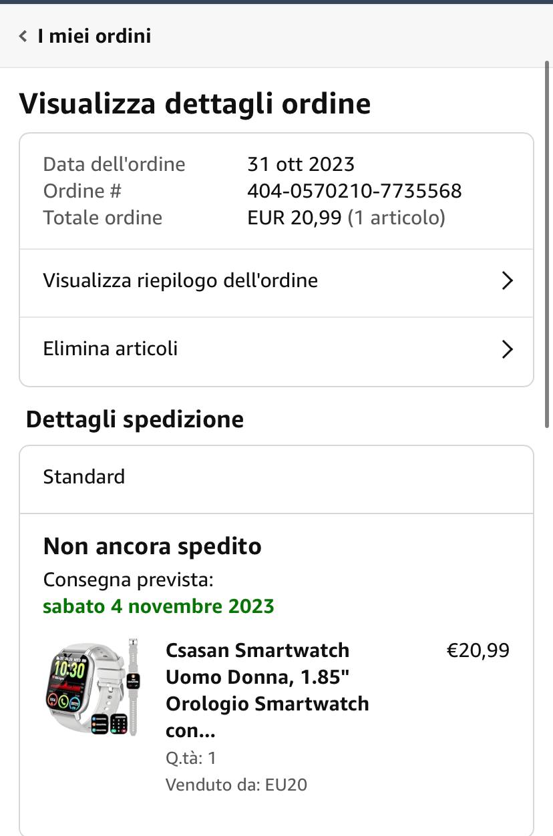Click the €20,99 item price
553x836 pixels.
(478, 650)
